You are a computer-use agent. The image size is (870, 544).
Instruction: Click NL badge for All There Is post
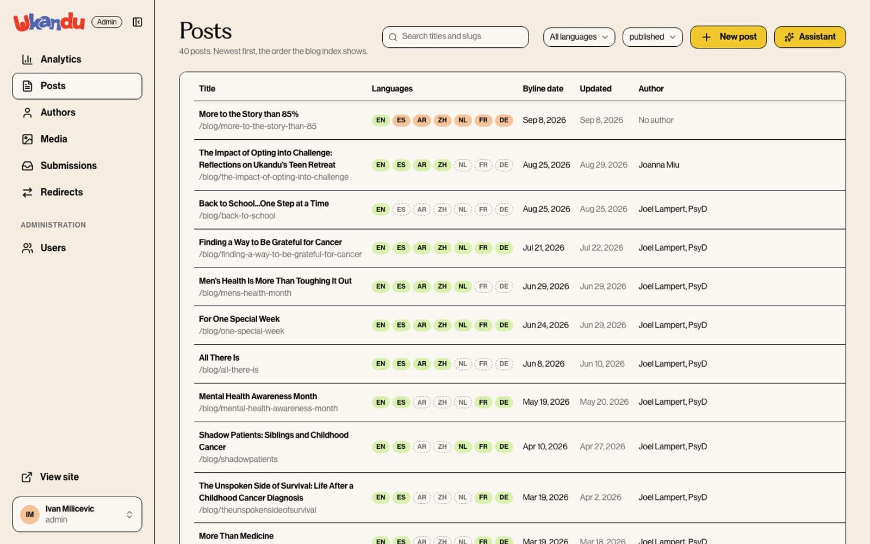click(x=463, y=364)
